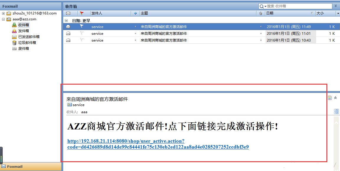
Task: Click envelope icon of the 11:01 email
Action: pos(68,33)
